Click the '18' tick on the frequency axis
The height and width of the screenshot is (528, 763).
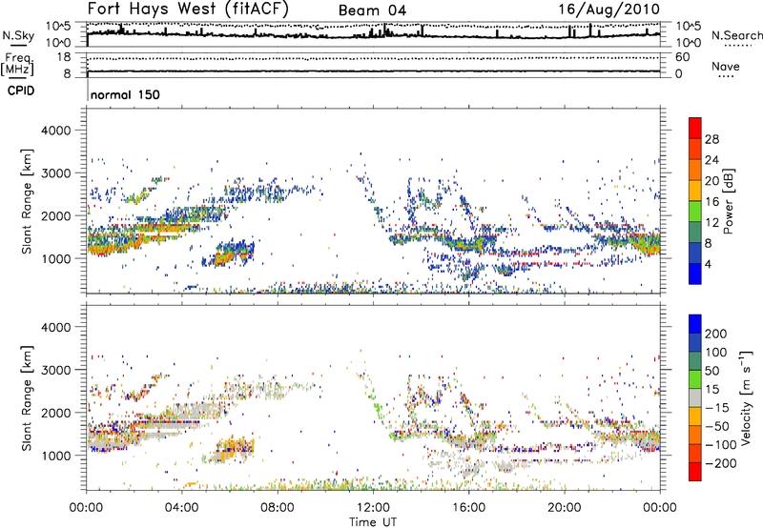(64, 57)
